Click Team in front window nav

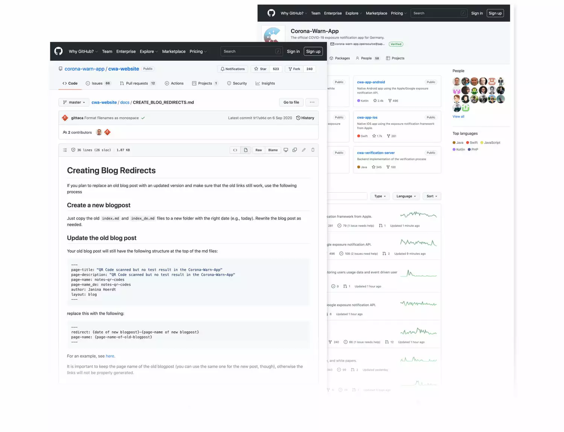coord(107,51)
